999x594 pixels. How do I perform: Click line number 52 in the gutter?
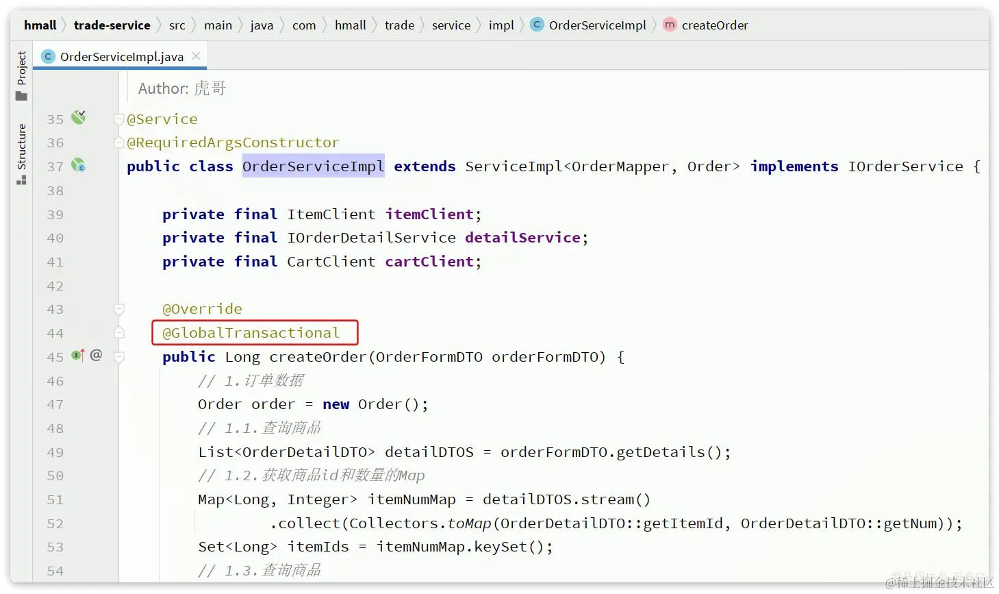tap(55, 523)
